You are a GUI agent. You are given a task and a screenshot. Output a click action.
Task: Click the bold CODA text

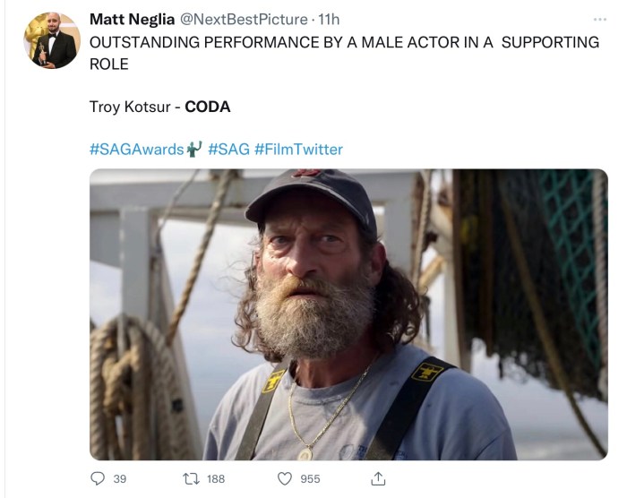pyautogui.click(x=208, y=107)
